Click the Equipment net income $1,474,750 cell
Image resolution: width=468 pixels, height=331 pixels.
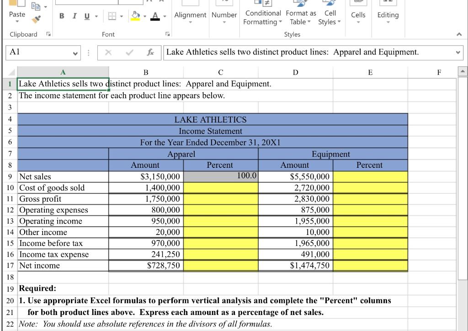click(x=296, y=265)
